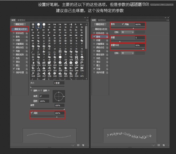Image resolution: width=176 pixels, height=154 pixels.
Task: Uncheck 两轴 both axes checkbox in right panel
Action: (x=123, y=24)
